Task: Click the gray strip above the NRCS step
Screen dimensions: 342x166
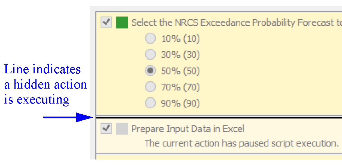Action: tap(218, 9)
